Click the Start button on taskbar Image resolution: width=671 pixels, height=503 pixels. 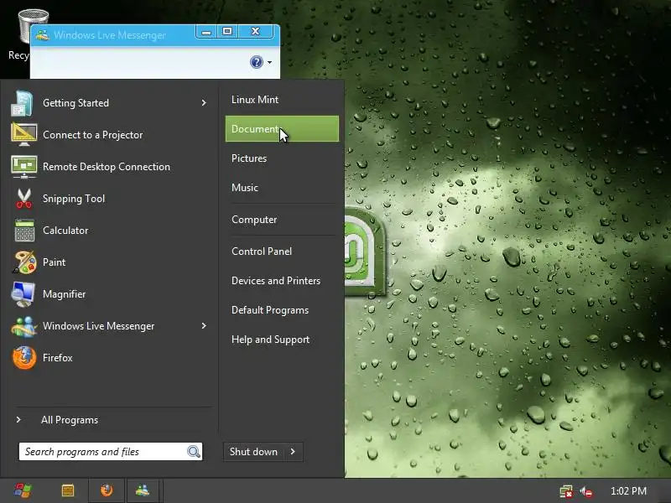(x=23, y=490)
